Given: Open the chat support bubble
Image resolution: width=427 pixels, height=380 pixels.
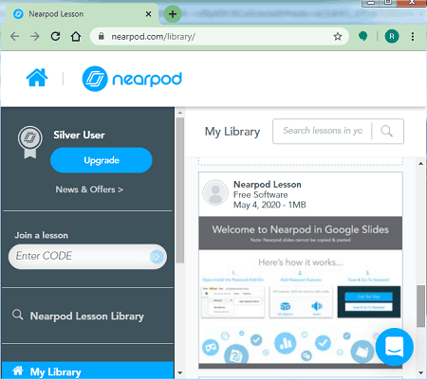Looking at the screenshot, I should [x=395, y=347].
